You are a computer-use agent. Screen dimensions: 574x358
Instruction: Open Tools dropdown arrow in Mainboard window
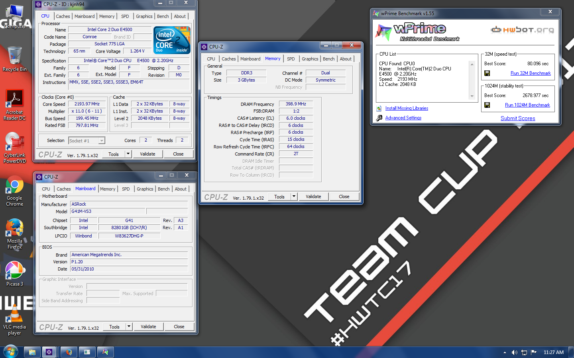point(129,327)
